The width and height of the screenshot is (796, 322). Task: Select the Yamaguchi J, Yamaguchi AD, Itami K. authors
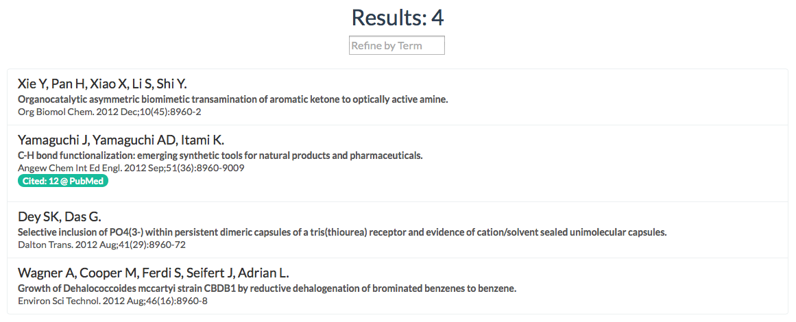121,140
